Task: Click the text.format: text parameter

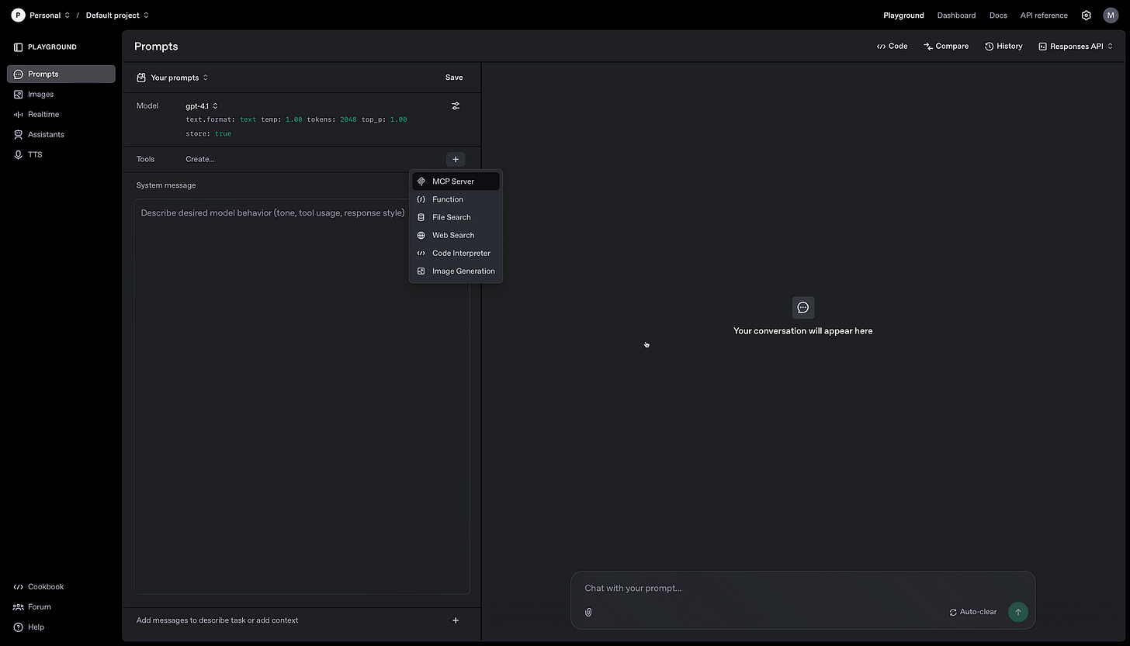Action: pyautogui.click(x=221, y=120)
